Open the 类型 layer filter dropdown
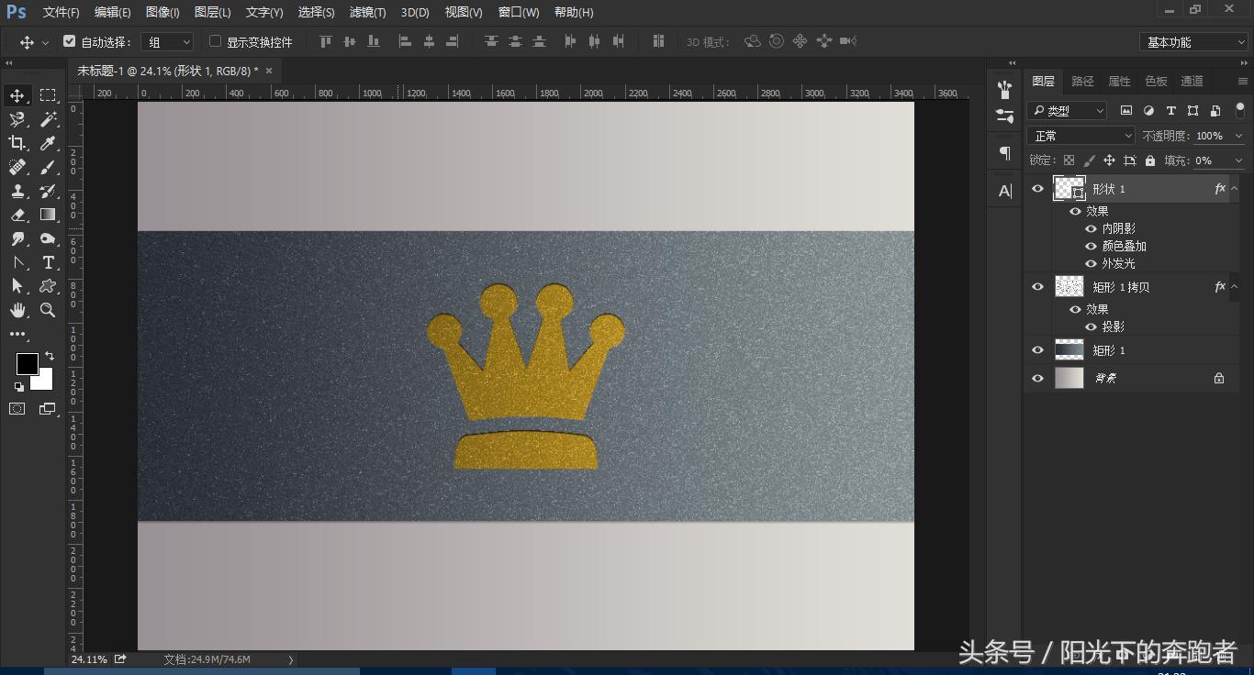The image size is (1254, 675). (1067, 111)
